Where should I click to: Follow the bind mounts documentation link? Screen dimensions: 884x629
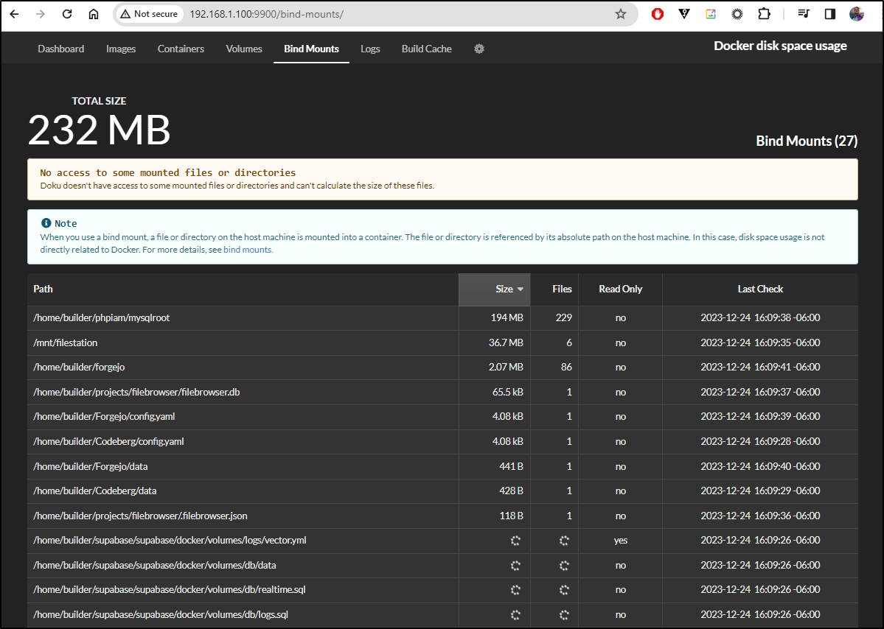[x=248, y=250]
